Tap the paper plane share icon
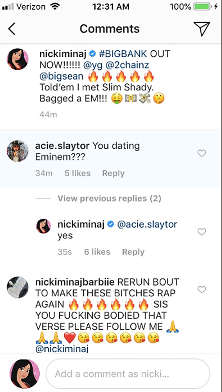This screenshot has height=392, width=222. [x=202, y=29]
